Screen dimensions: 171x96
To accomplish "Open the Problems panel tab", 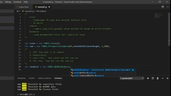I will 21,78.
